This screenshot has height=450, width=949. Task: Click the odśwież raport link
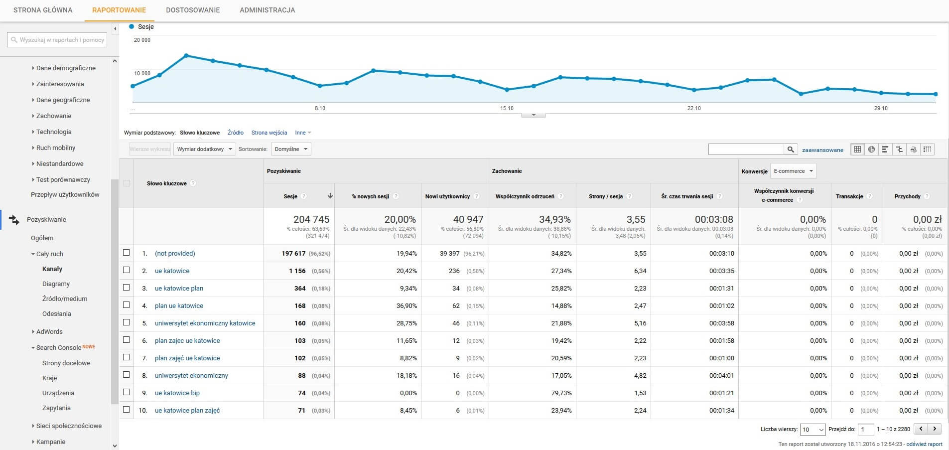[x=924, y=444]
